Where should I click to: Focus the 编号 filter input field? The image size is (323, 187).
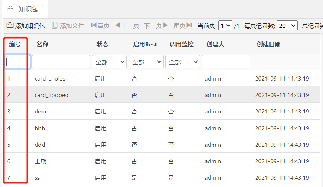17,62
